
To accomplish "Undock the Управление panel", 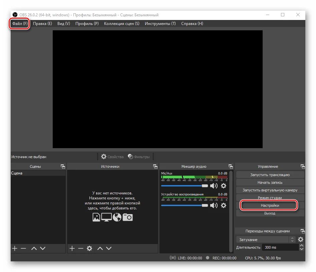I will 303,166.
